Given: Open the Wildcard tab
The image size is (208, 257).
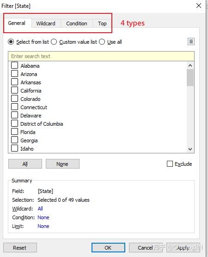Looking at the screenshot, I should tap(46, 23).
